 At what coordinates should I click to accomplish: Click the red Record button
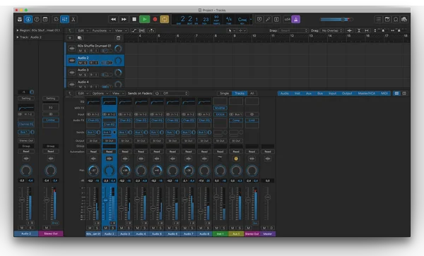coord(155,20)
